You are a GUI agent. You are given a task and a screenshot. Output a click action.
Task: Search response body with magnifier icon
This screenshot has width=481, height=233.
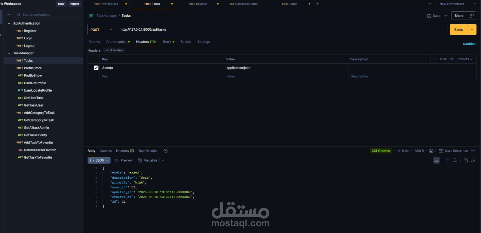455,160
